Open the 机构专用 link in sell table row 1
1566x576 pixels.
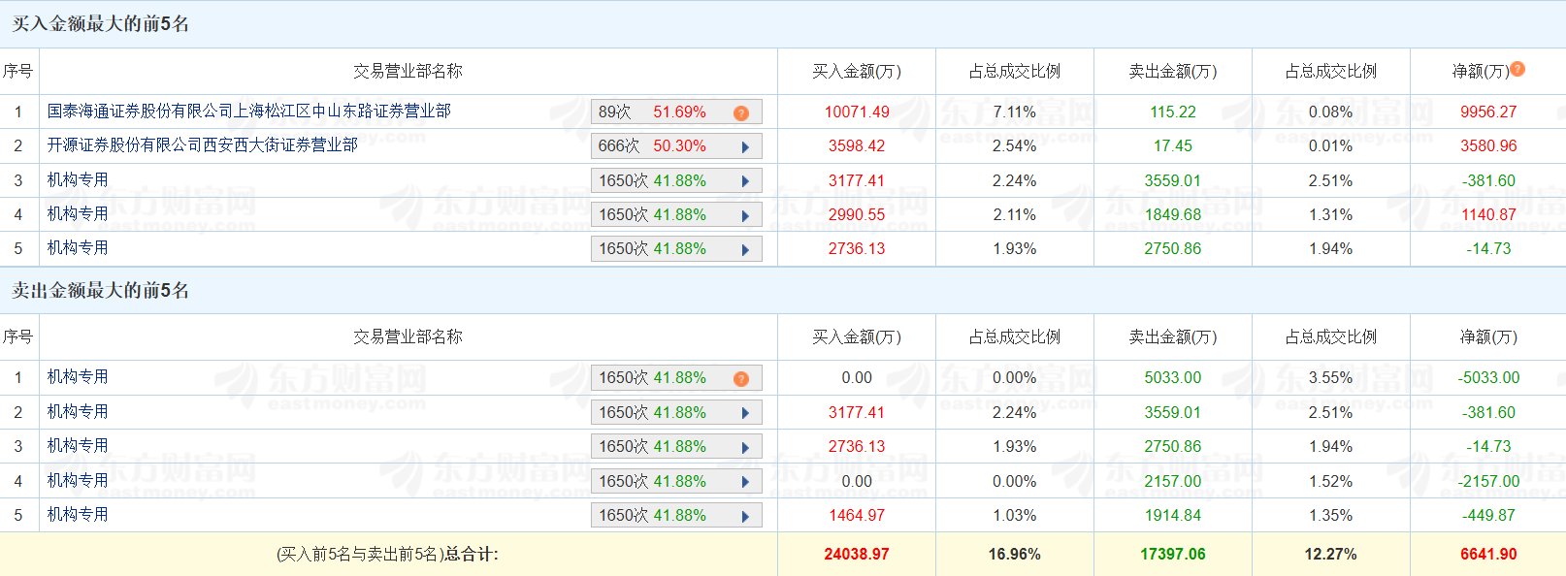(78, 377)
